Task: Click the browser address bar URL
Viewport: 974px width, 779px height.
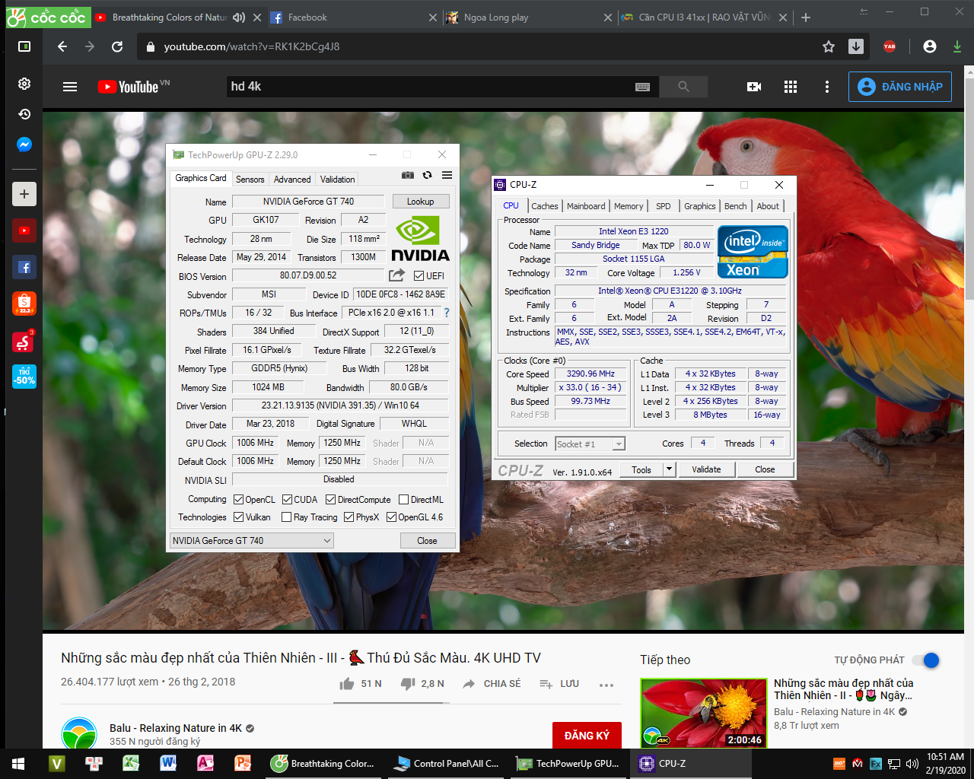Action: point(252,46)
